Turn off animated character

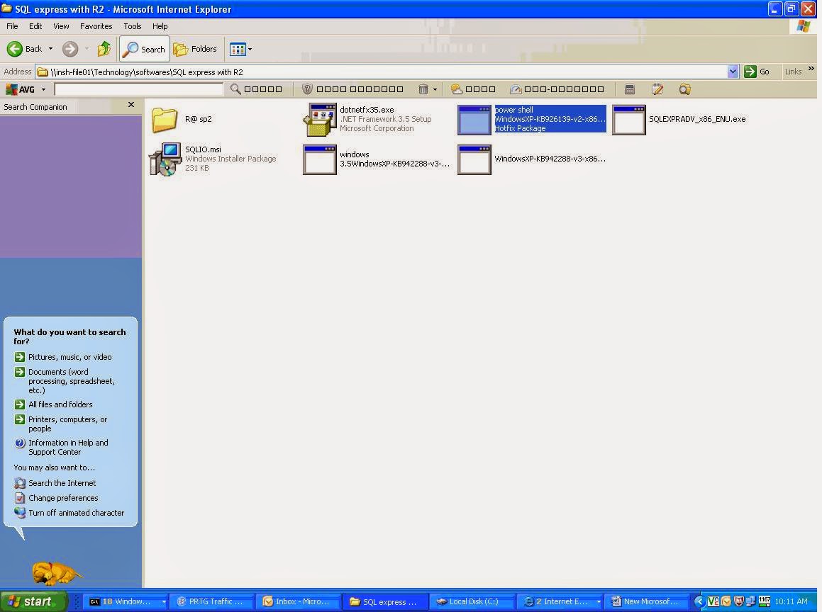76,513
